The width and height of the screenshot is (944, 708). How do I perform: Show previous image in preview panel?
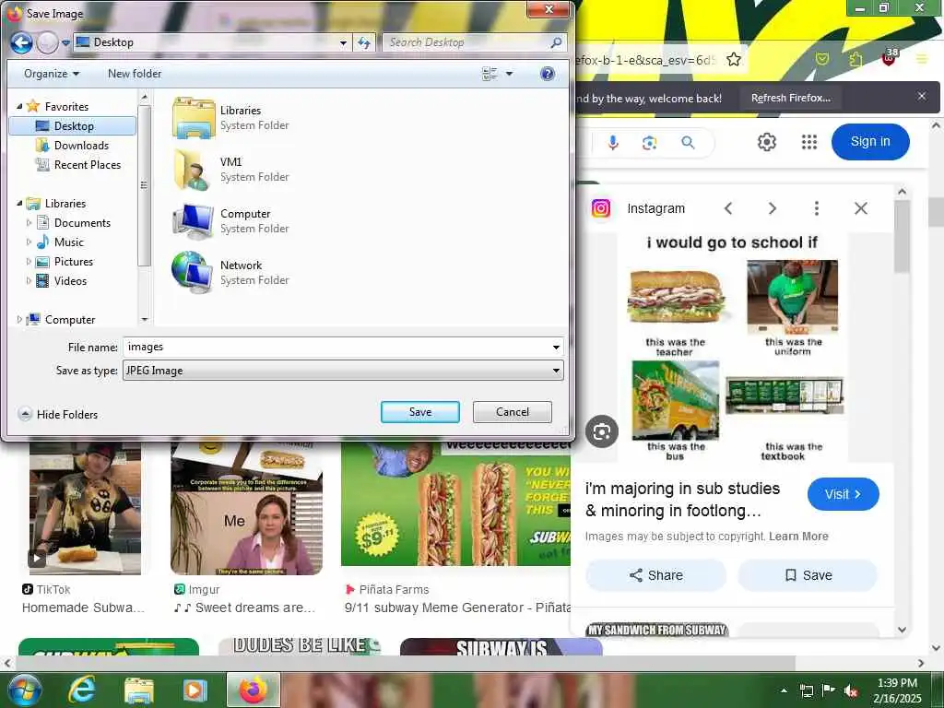[728, 208]
